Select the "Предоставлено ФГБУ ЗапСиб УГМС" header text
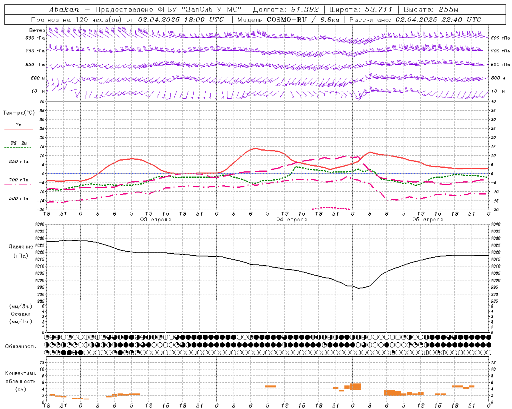 click(x=168, y=9)
